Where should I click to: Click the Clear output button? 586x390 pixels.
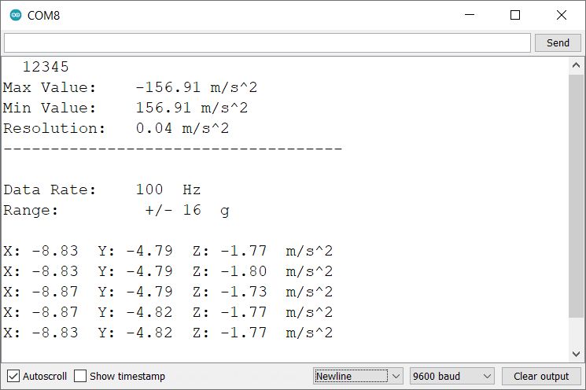coord(540,376)
